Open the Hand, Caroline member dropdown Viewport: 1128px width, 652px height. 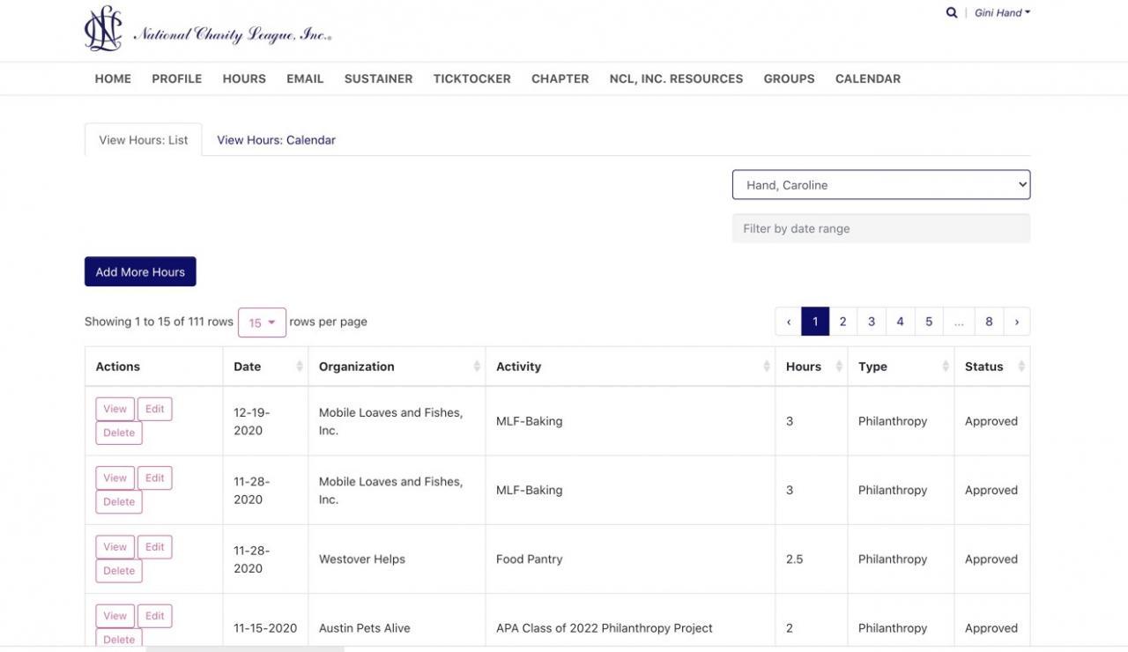coord(880,185)
